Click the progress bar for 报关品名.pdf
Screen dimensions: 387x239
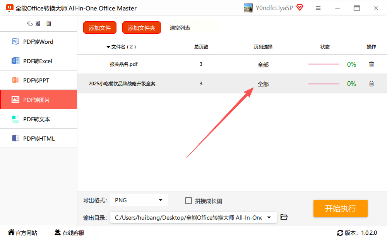pyautogui.click(x=324, y=64)
